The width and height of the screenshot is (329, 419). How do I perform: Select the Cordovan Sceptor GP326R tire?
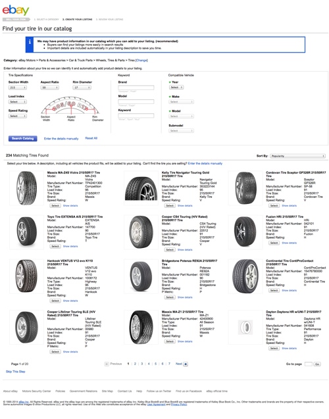point(274,206)
